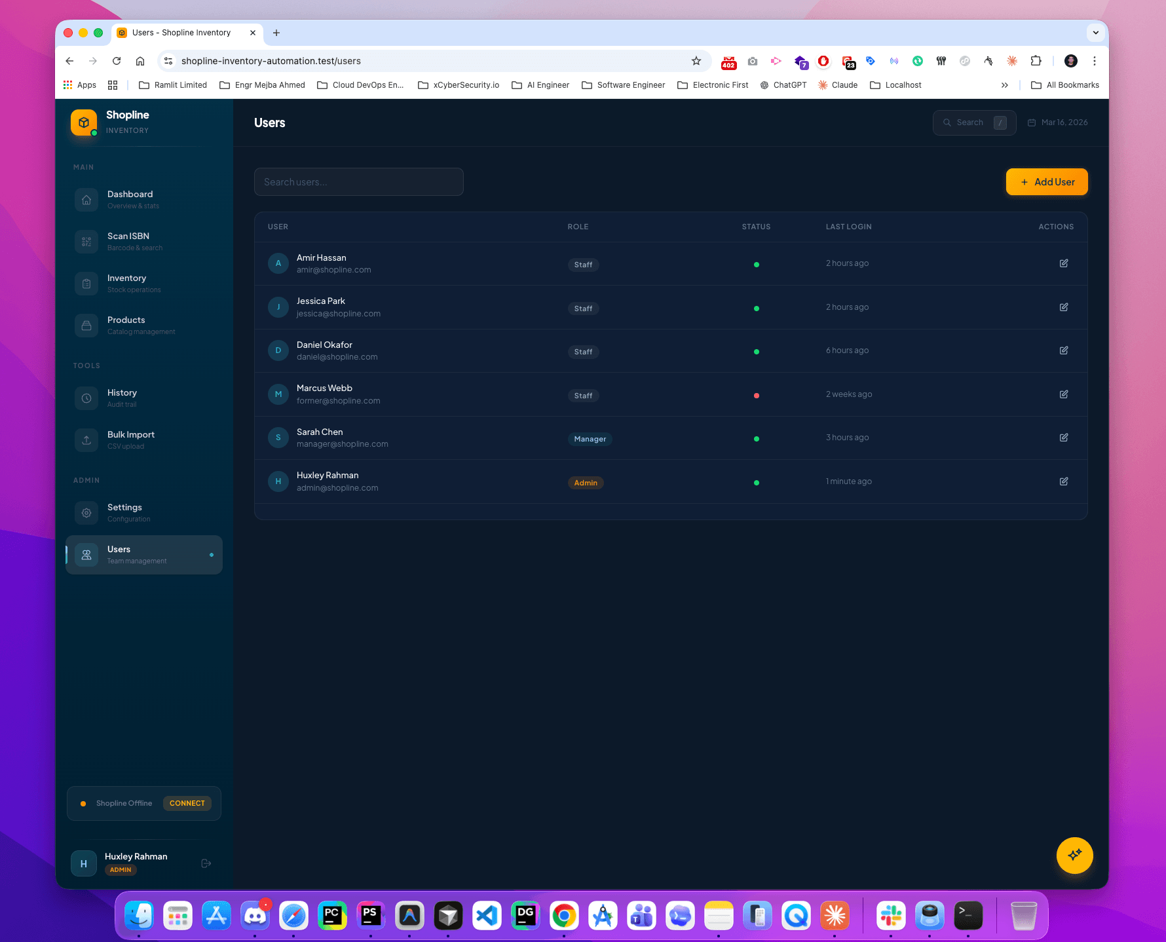Open Settings via the gear icon
1166x942 pixels.
click(x=86, y=512)
